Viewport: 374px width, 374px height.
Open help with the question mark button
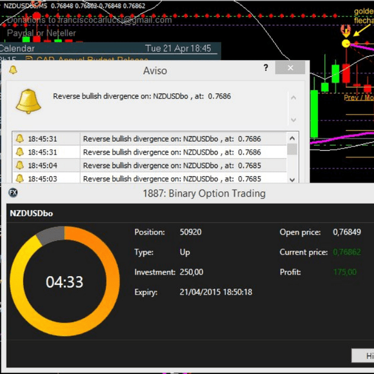[266, 68]
